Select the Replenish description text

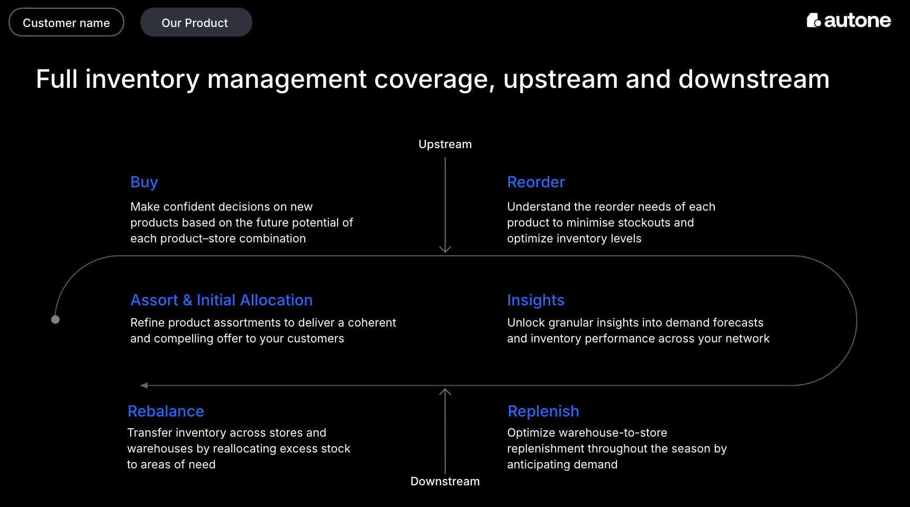tap(617, 449)
